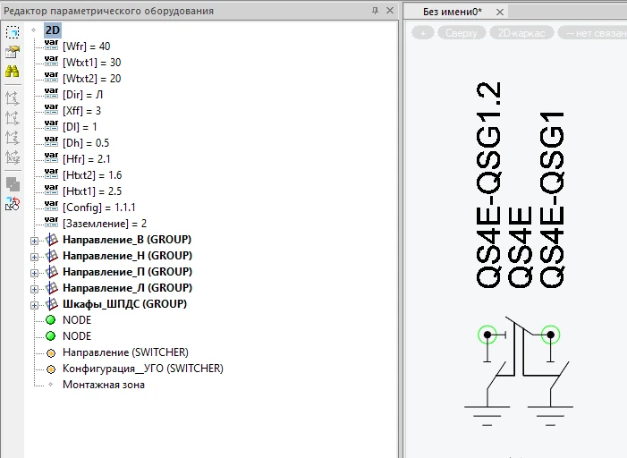Switch to the Без имени0* tab
Screen dimensions: 627x458
tap(452, 12)
